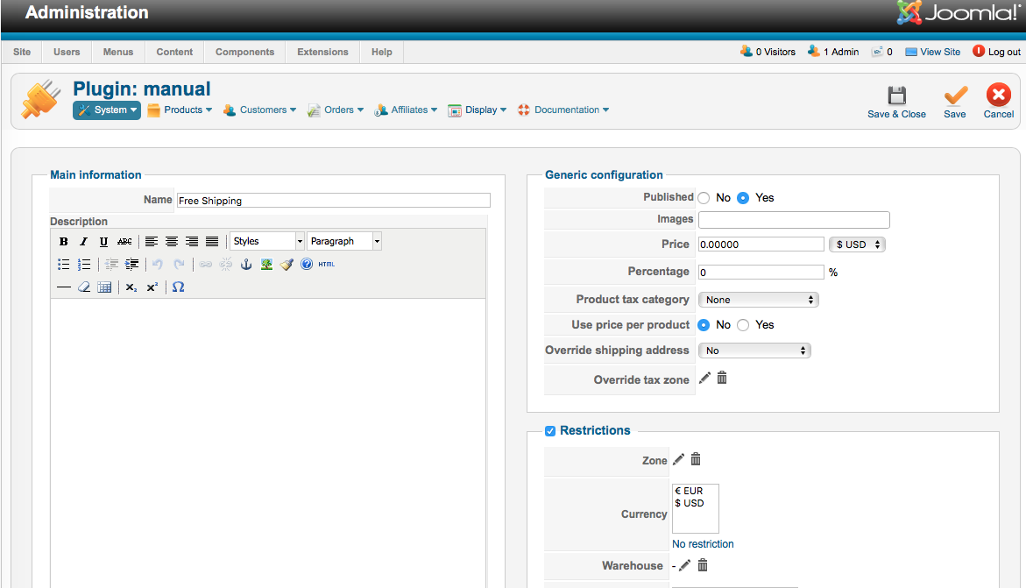This screenshot has width=1026, height=588.
Task: Set Use price per product to Yes
Action: tap(743, 325)
